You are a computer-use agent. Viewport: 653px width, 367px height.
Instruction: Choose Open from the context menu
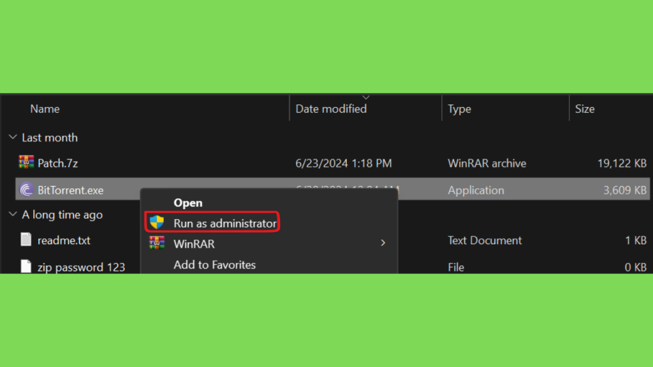[187, 203]
